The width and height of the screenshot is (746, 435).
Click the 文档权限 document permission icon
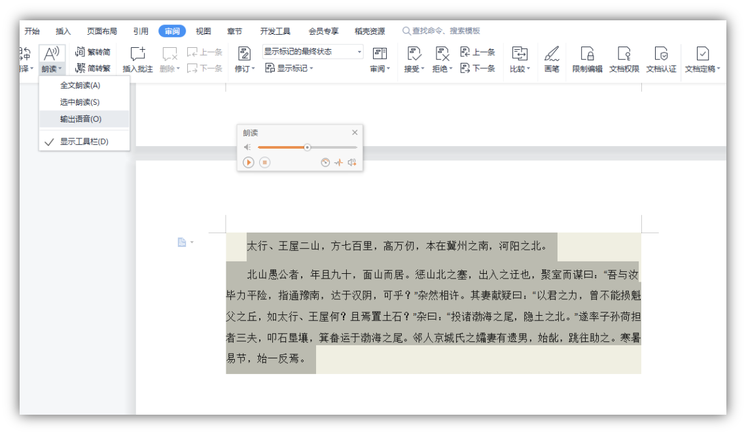point(624,55)
